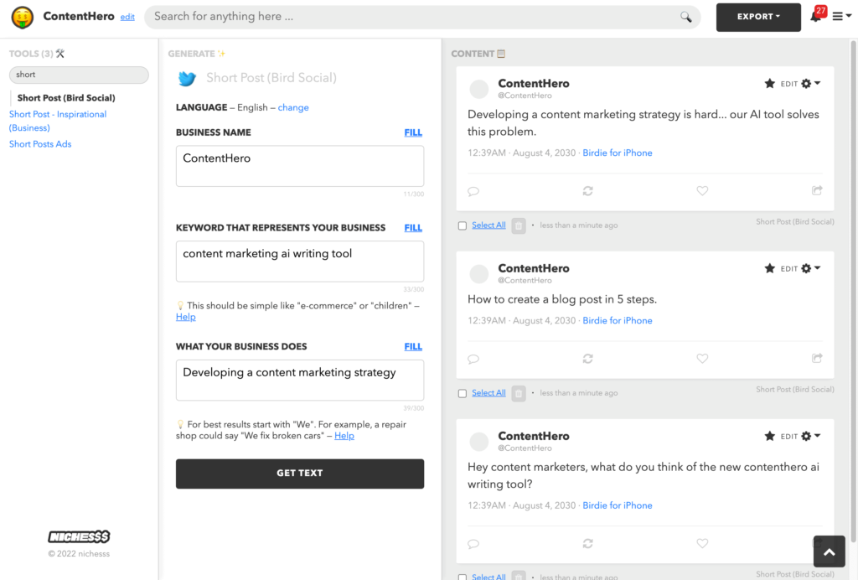858x580 pixels.
Task: Click reply icon on the 'blog post in 5 steps' post
Action: (473, 359)
